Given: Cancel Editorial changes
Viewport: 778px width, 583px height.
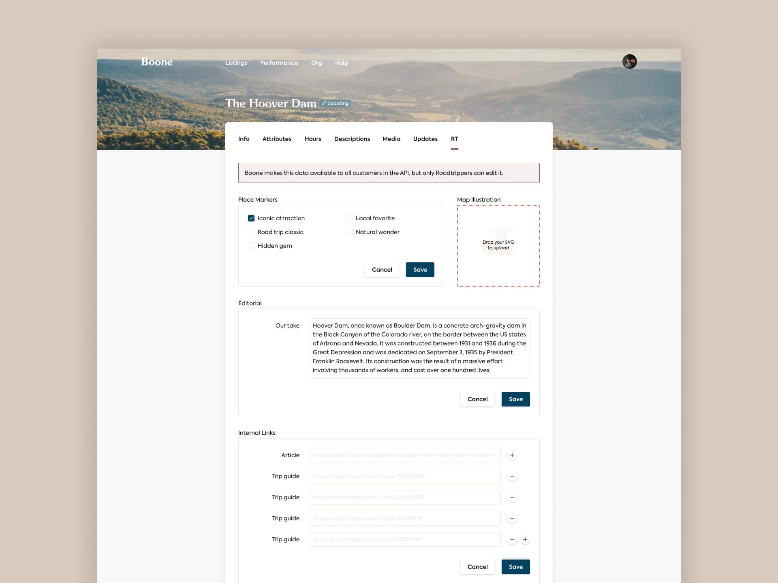Looking at the screenshot, I should (478, 399).
